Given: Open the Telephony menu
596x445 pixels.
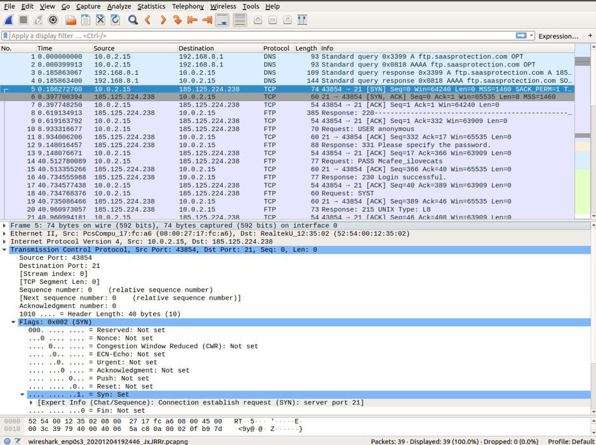Looking at the screenshot, I should 188,6.
